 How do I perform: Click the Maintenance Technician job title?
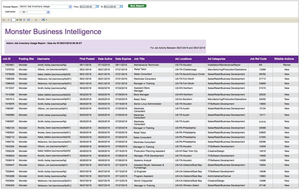point(146,65)
